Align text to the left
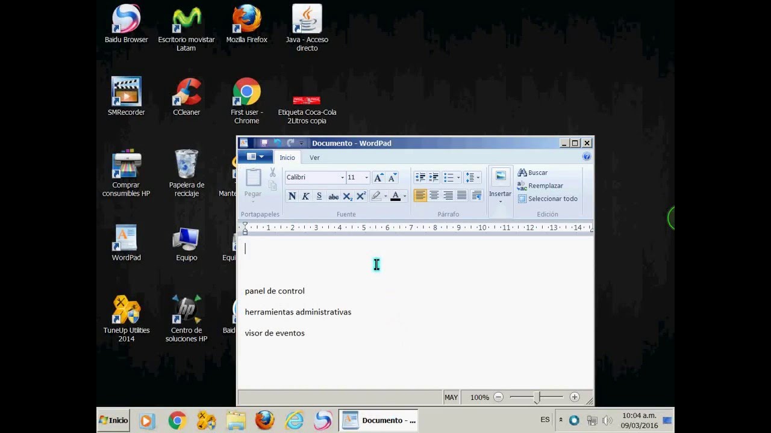 click(420, 195)
